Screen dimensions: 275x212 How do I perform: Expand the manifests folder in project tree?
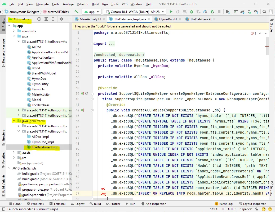[x=14, y=31]
